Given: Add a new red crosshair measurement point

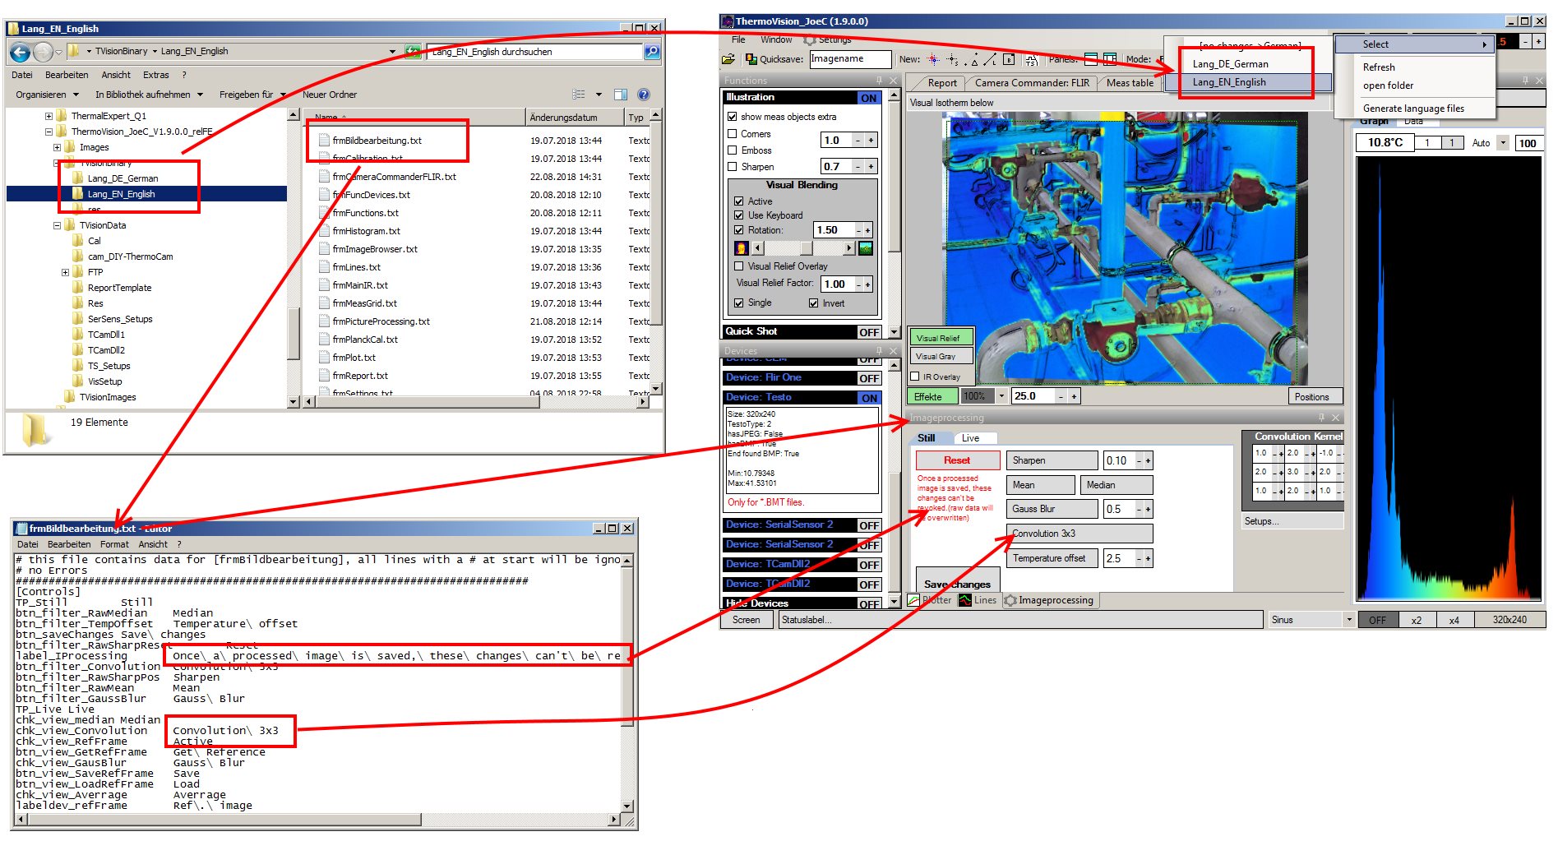Looking at the screenshot, I should (x=933, y=59).
